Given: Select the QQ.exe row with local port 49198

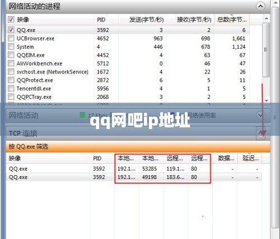Looking at the screenshot, I should click(x=134, y=177).
